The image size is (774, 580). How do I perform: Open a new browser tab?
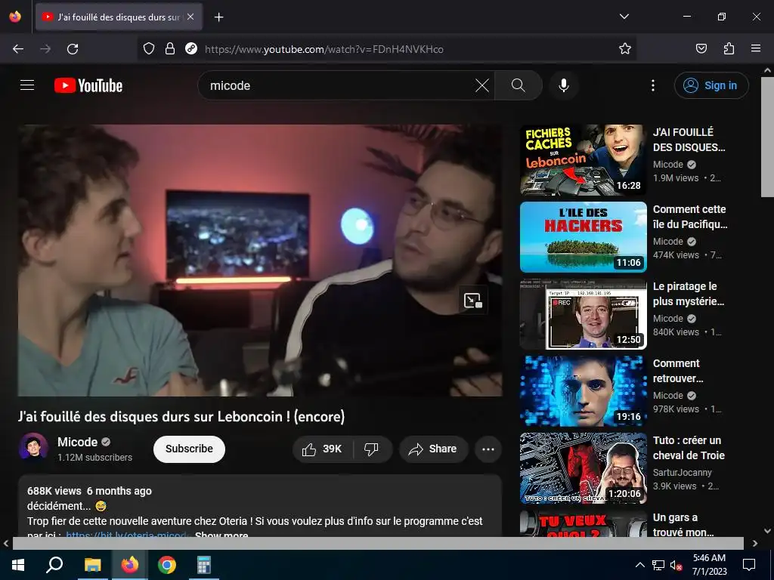pos(219,17)
